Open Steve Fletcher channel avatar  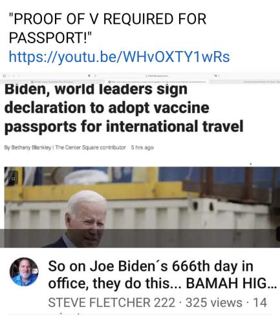tap(24, 271)
